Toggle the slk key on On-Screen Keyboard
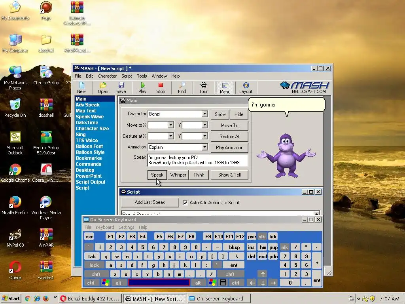 [x=262, y=237]
